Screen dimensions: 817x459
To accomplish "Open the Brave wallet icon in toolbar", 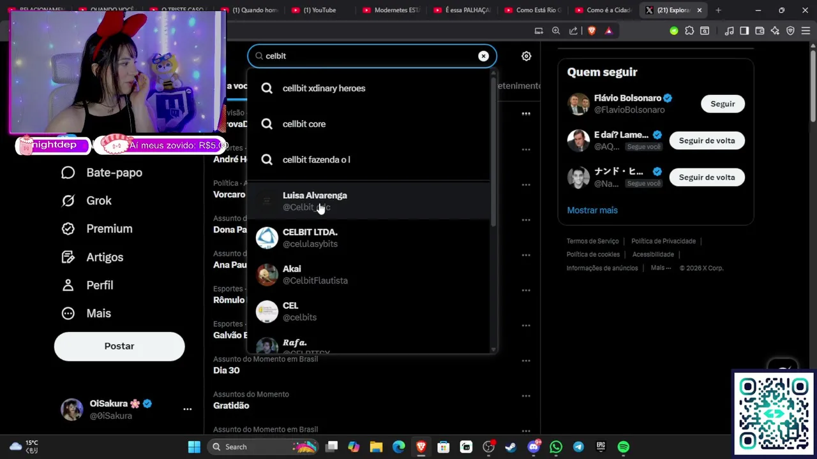I will click(x=760, y=31).
